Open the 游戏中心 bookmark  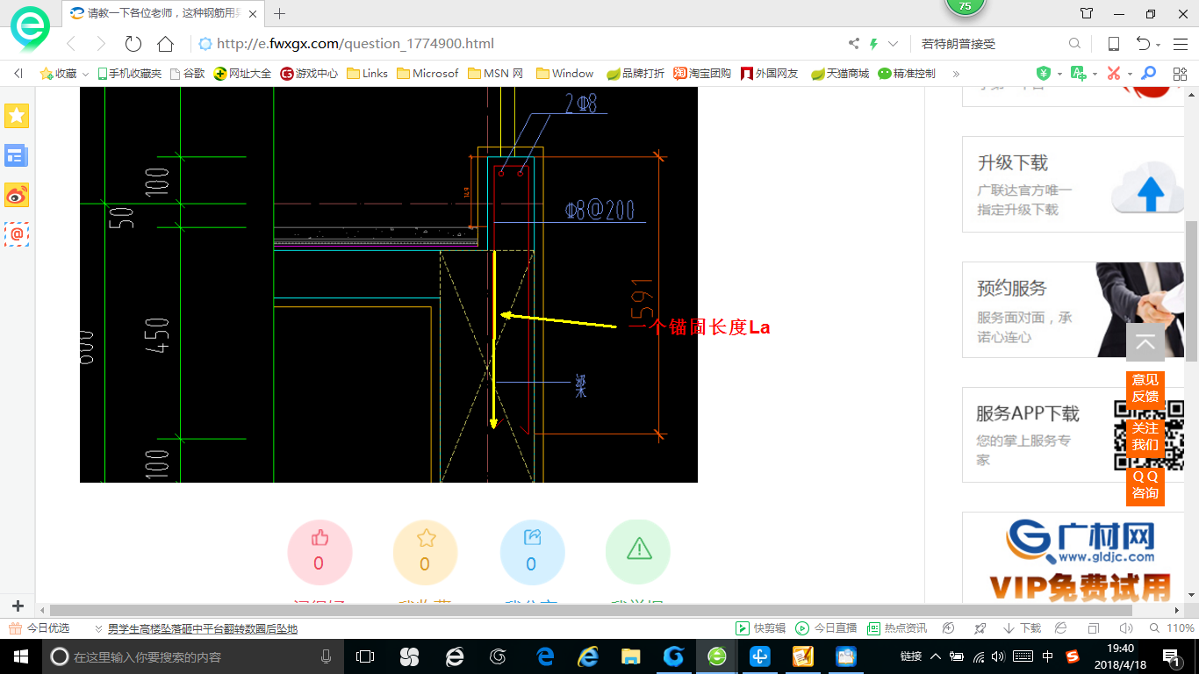[x=309, y=74]
